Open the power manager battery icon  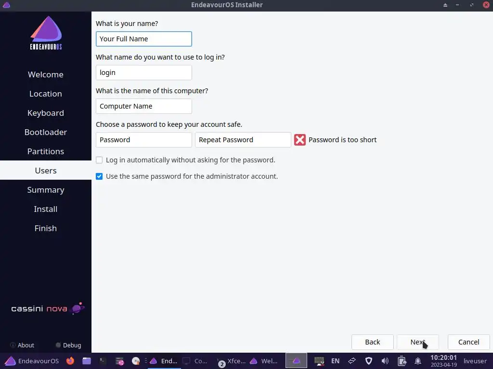point(402,361)
